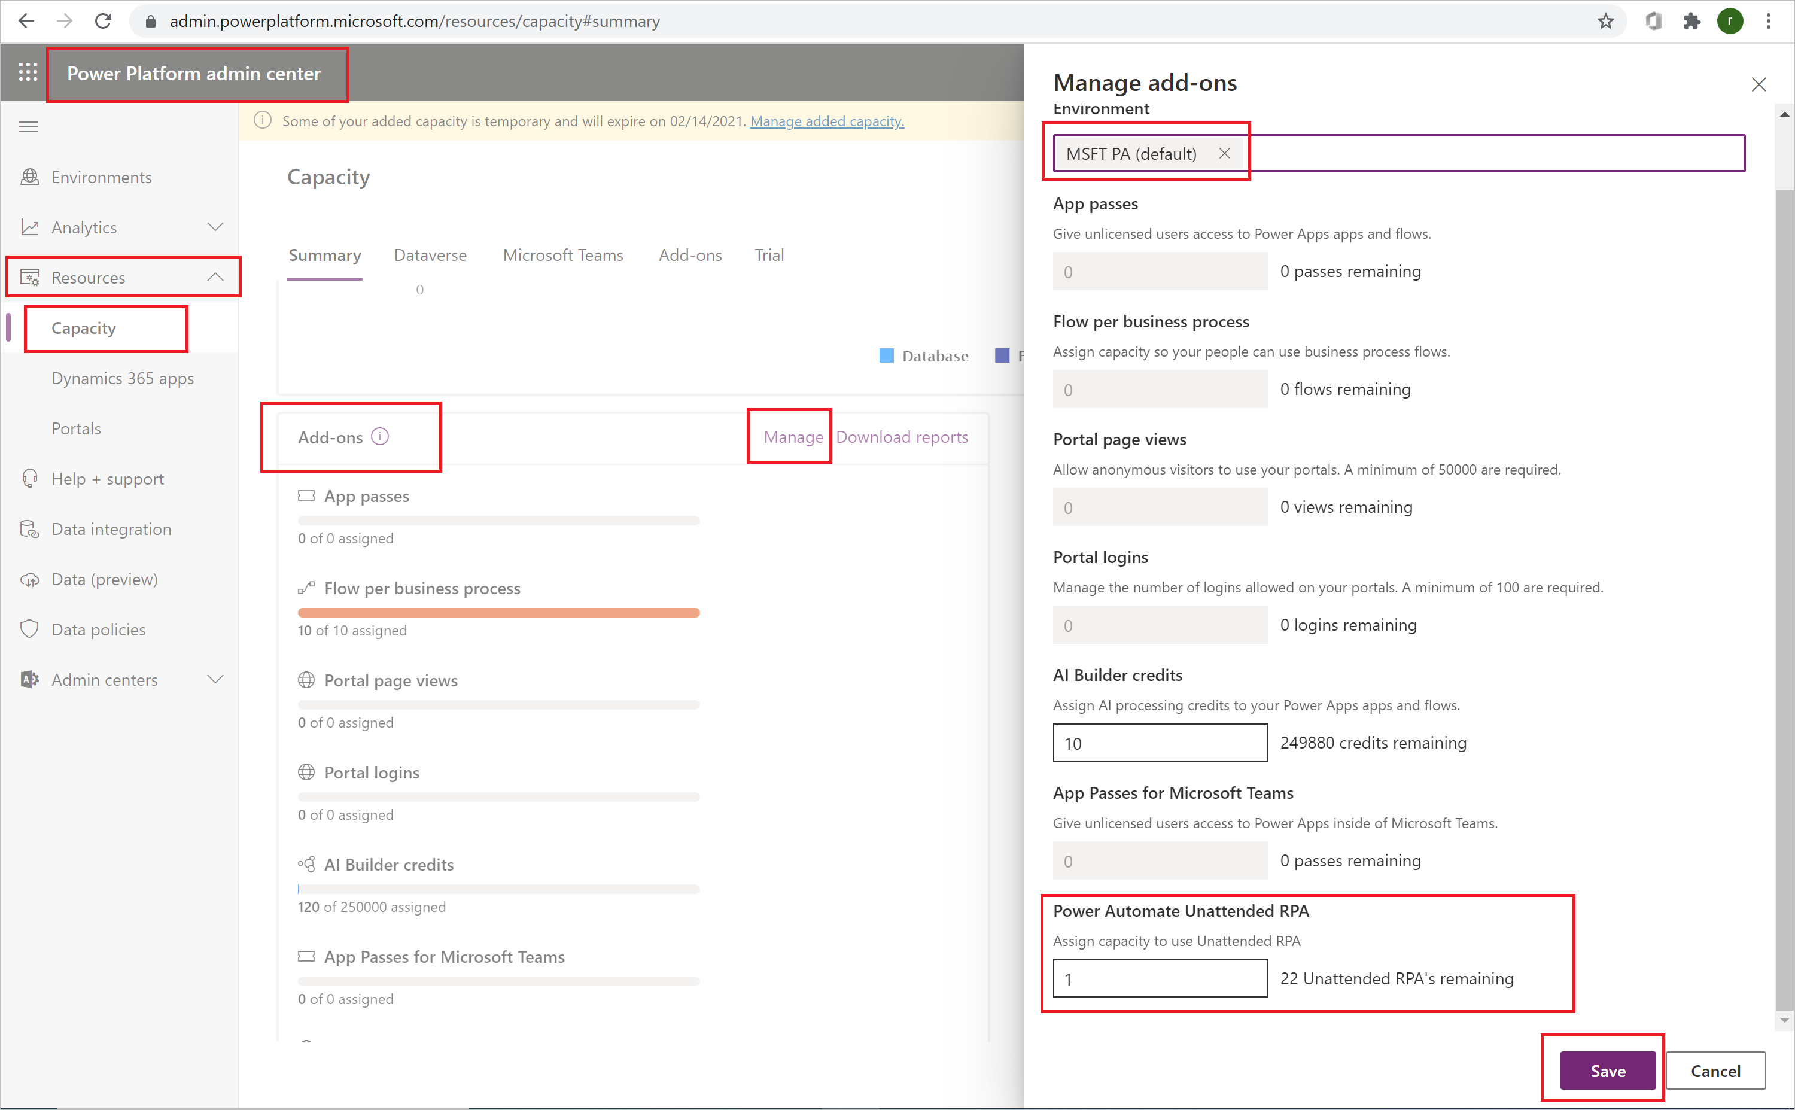Click the Admin centers icon in sidebar
This screenshot has width=1795, height=1110.
click(28, 679)
